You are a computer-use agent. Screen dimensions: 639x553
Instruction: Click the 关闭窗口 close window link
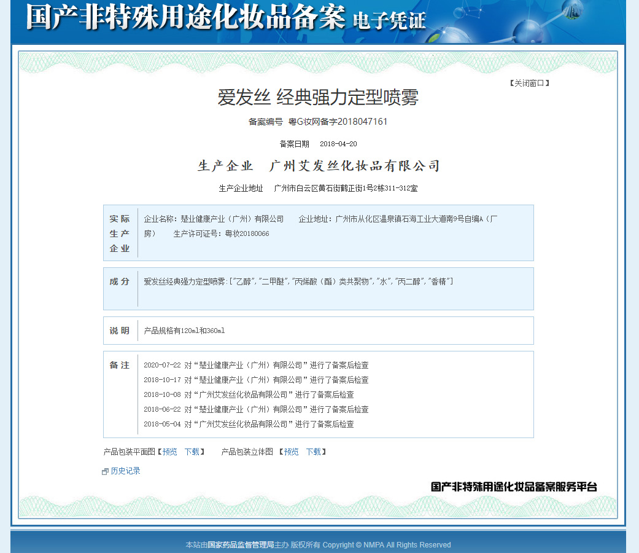(x=529, y=83)
